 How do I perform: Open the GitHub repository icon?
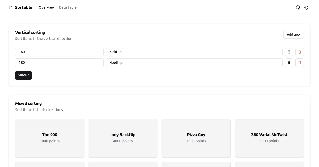click(297, 7)
